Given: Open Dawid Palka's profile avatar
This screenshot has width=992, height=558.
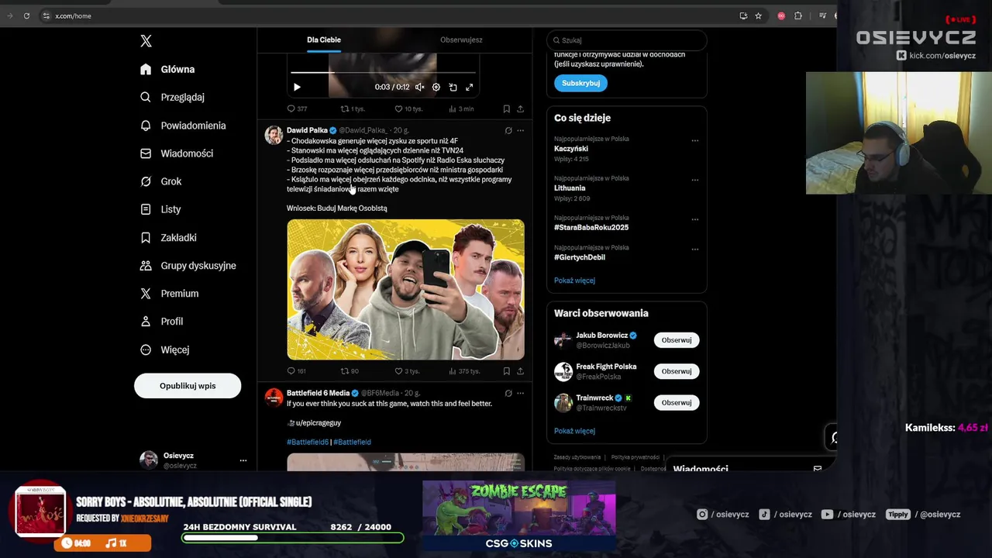Looking at the screenshot, I should [x=274, y=135].
